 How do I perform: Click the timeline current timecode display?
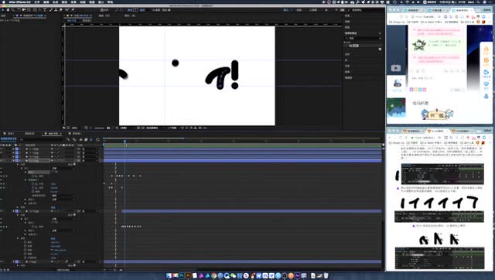coord(9,139)
